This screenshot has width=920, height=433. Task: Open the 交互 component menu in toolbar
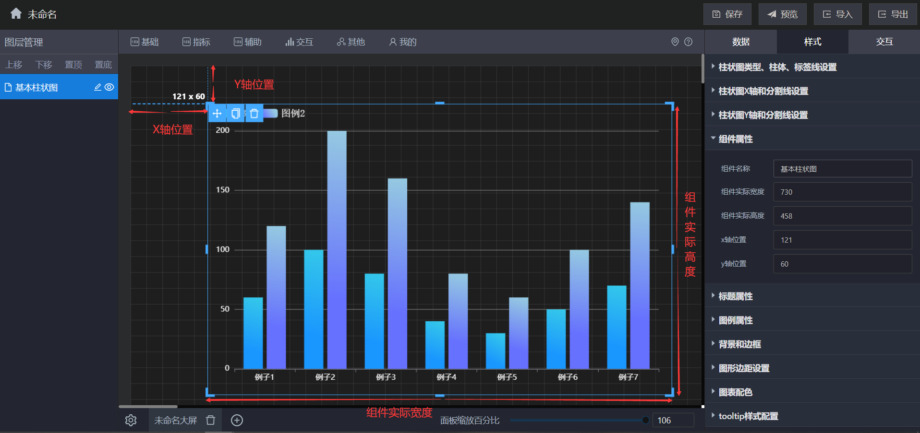click(299, 42)
